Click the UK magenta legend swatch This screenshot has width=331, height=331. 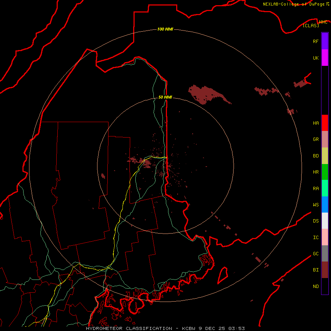(325, 58)
